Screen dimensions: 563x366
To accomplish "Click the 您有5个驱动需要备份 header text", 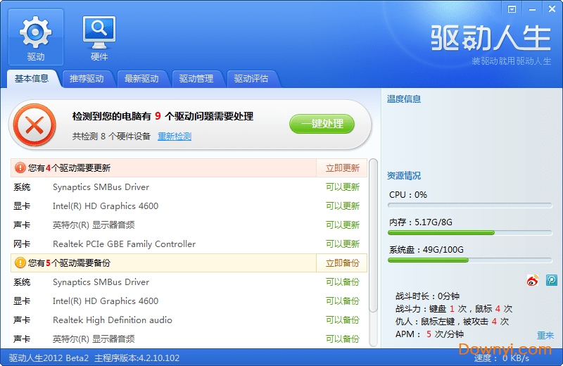I will [69, 263].
